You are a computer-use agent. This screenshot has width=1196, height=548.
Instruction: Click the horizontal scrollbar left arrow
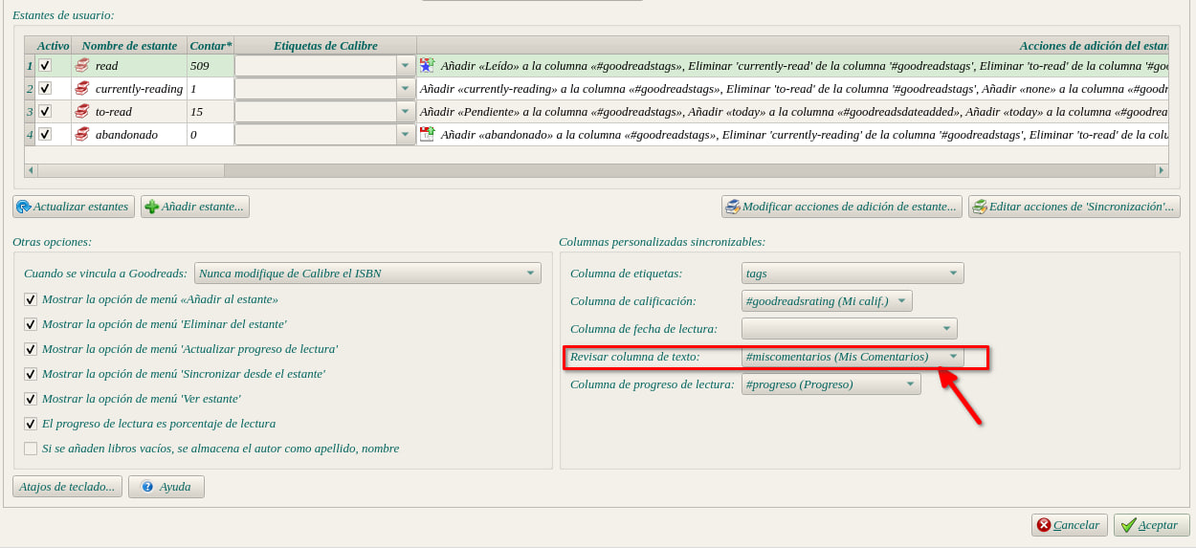[32, 170]
